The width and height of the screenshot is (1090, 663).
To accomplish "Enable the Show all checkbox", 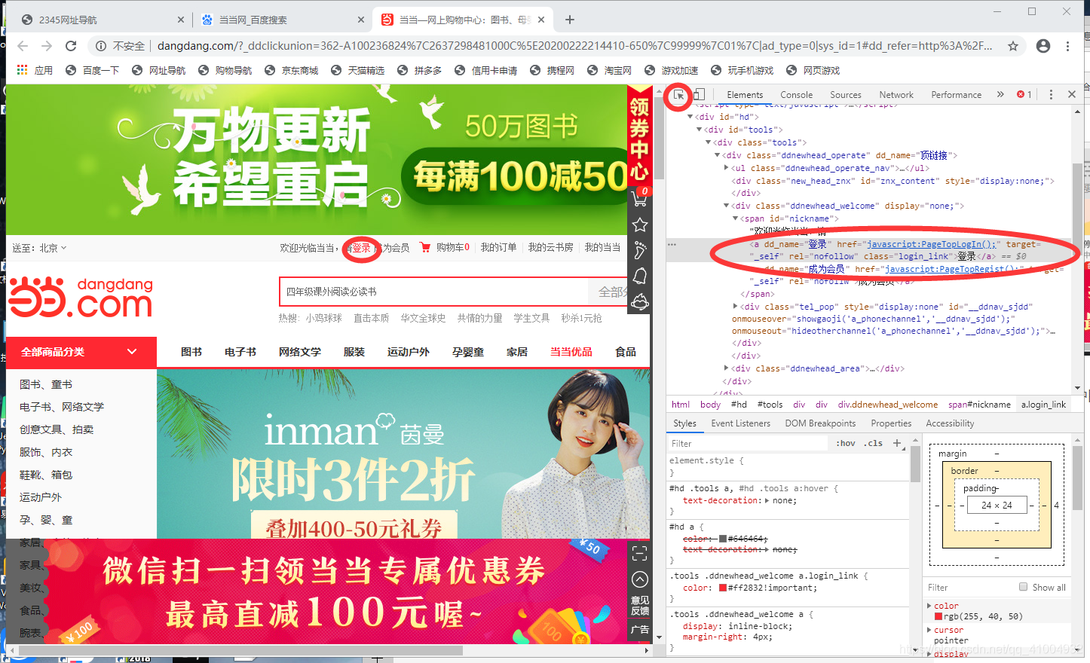I will click(x=1023, y=587).
